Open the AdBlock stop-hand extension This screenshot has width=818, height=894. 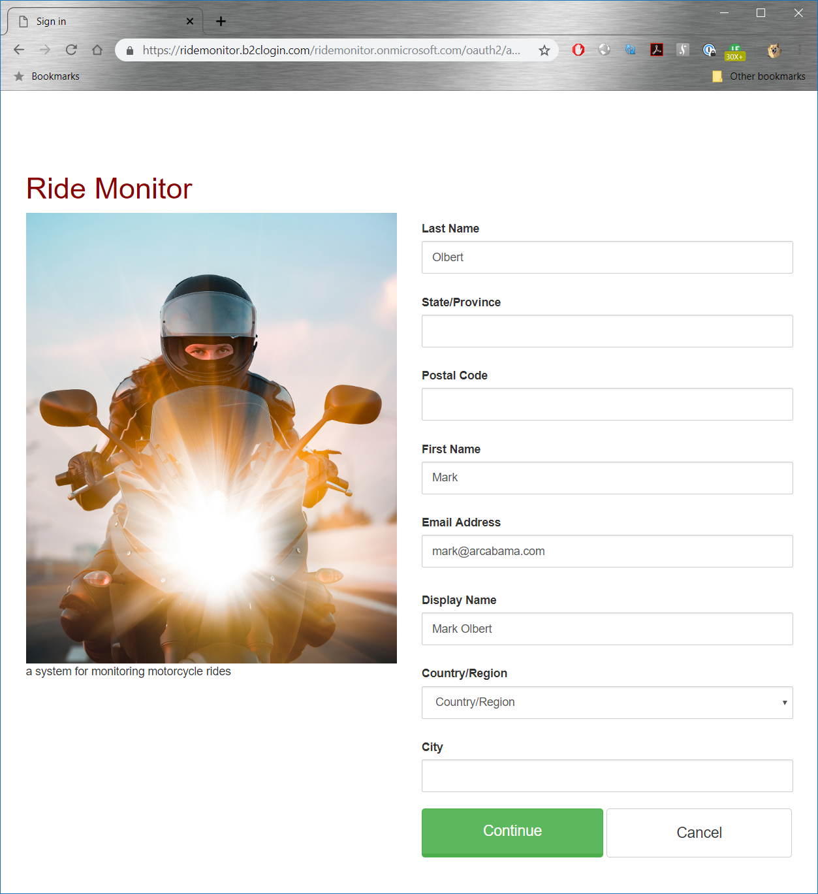point(578,50)
